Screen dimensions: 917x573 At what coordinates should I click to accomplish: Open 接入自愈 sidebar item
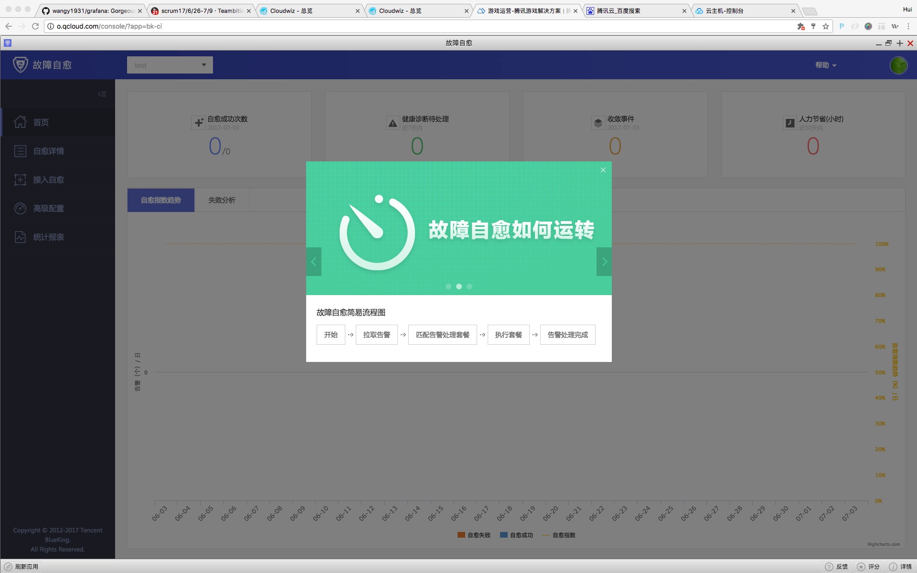pos(48,180)
